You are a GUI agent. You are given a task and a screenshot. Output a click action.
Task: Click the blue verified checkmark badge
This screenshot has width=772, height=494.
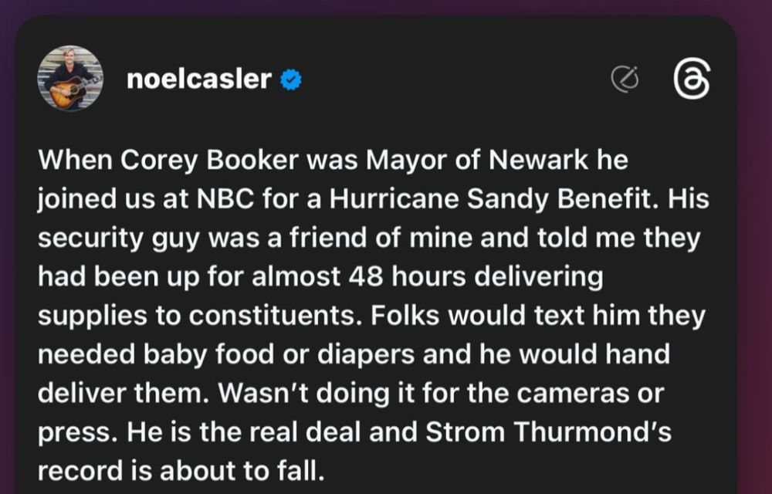tap(291, 80)
